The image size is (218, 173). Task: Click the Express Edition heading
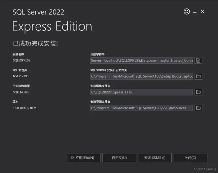pos(52,27)
